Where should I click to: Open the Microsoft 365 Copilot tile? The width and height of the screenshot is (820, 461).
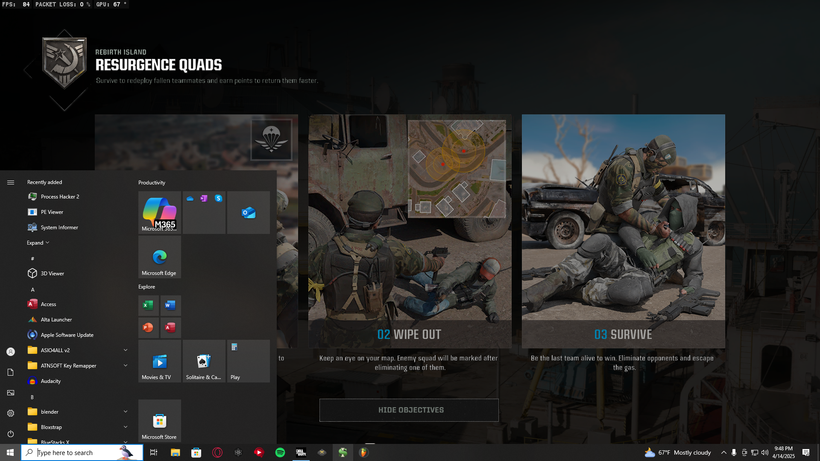coord(159,212)
